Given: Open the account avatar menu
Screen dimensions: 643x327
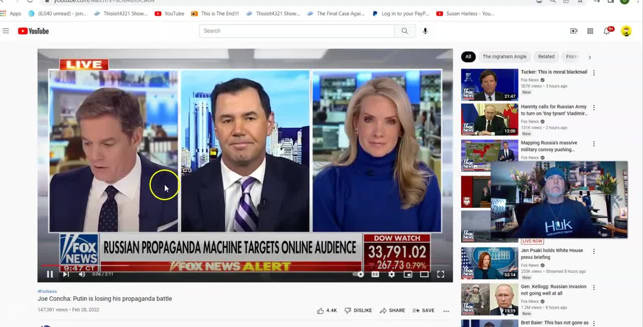Looking at the screenshot, I should (x=626, y=31).
